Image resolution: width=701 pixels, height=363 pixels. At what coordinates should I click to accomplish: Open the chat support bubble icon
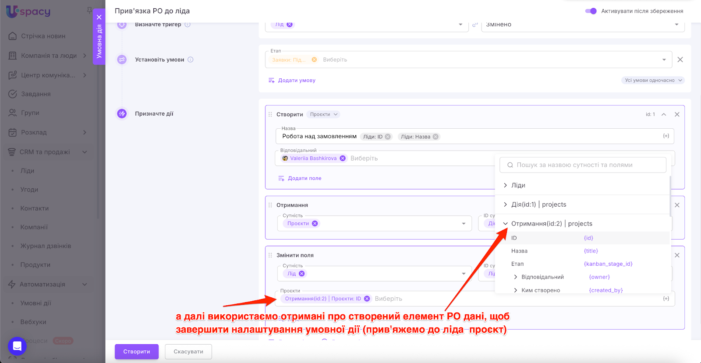pyautogui.click(x=17, y=346)
